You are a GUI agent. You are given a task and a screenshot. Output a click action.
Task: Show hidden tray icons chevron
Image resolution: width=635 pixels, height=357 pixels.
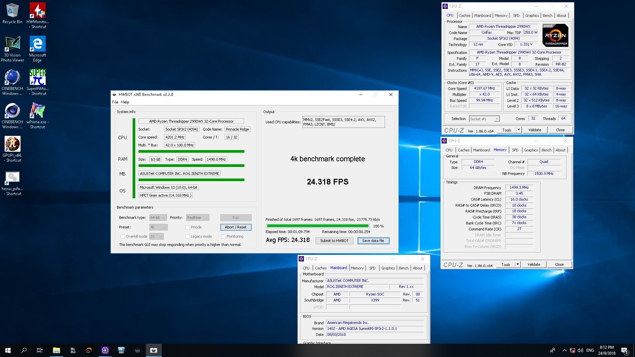tap(565, 350)
